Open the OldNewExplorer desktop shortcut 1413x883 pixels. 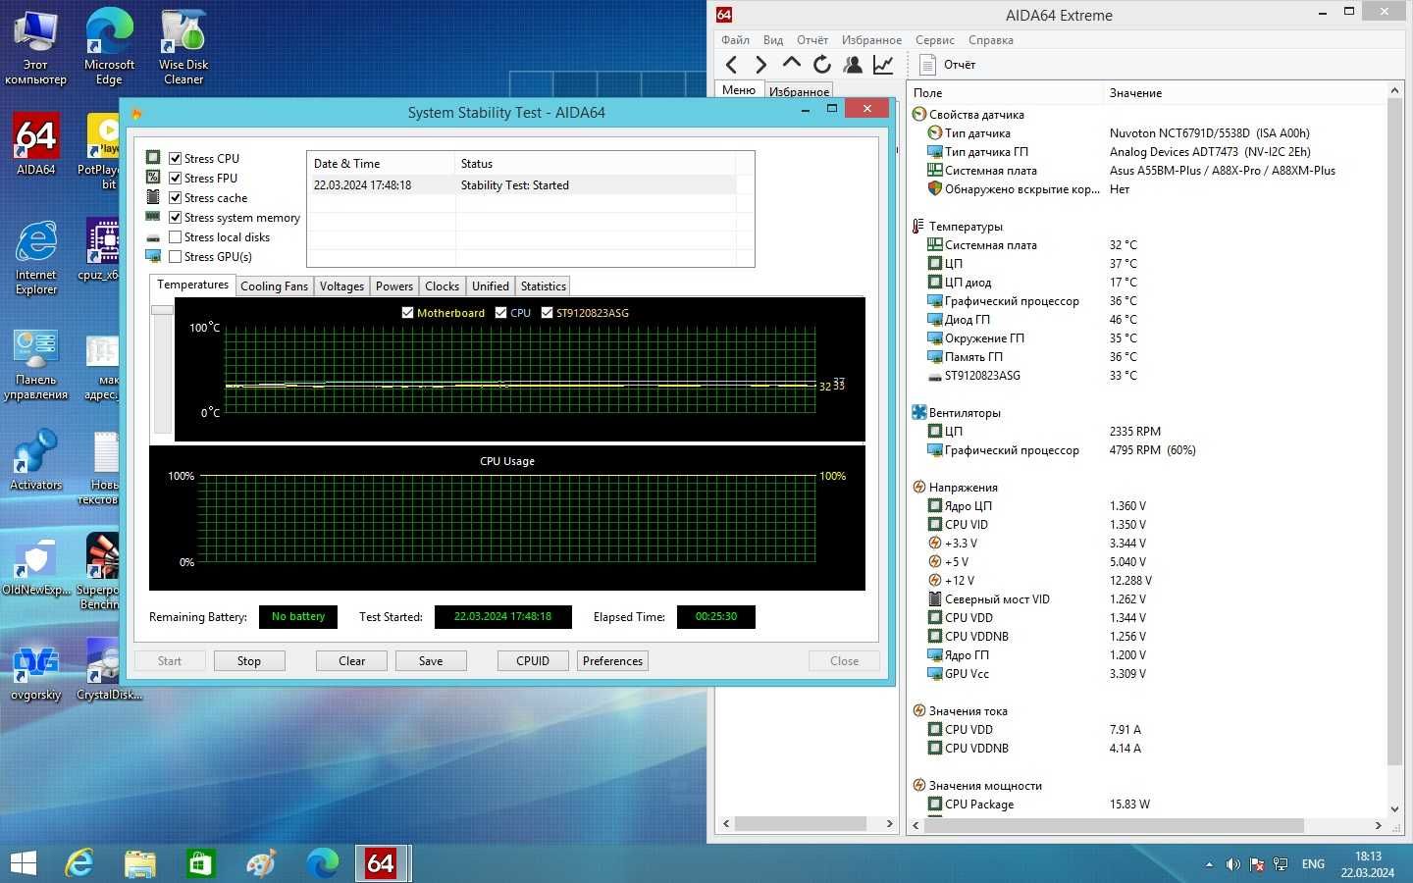[35, 566]
